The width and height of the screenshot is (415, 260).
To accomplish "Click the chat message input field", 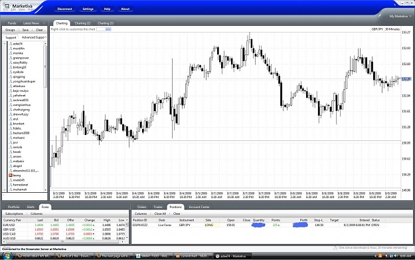I will click(x=25, y=196).
